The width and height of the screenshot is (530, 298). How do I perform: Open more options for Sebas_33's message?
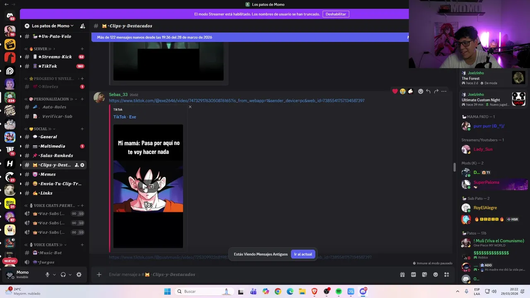[x=444, y=91]
